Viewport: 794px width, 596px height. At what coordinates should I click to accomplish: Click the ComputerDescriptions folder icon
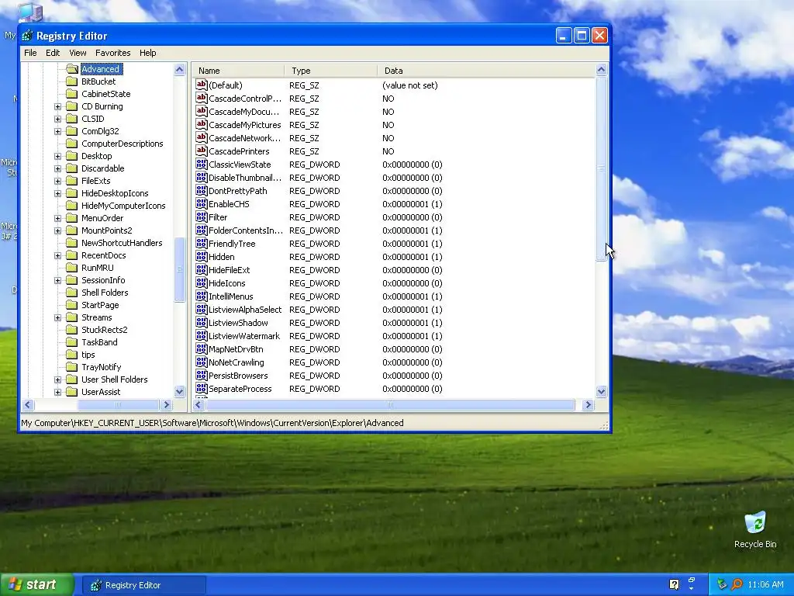[x=72, y=144]
